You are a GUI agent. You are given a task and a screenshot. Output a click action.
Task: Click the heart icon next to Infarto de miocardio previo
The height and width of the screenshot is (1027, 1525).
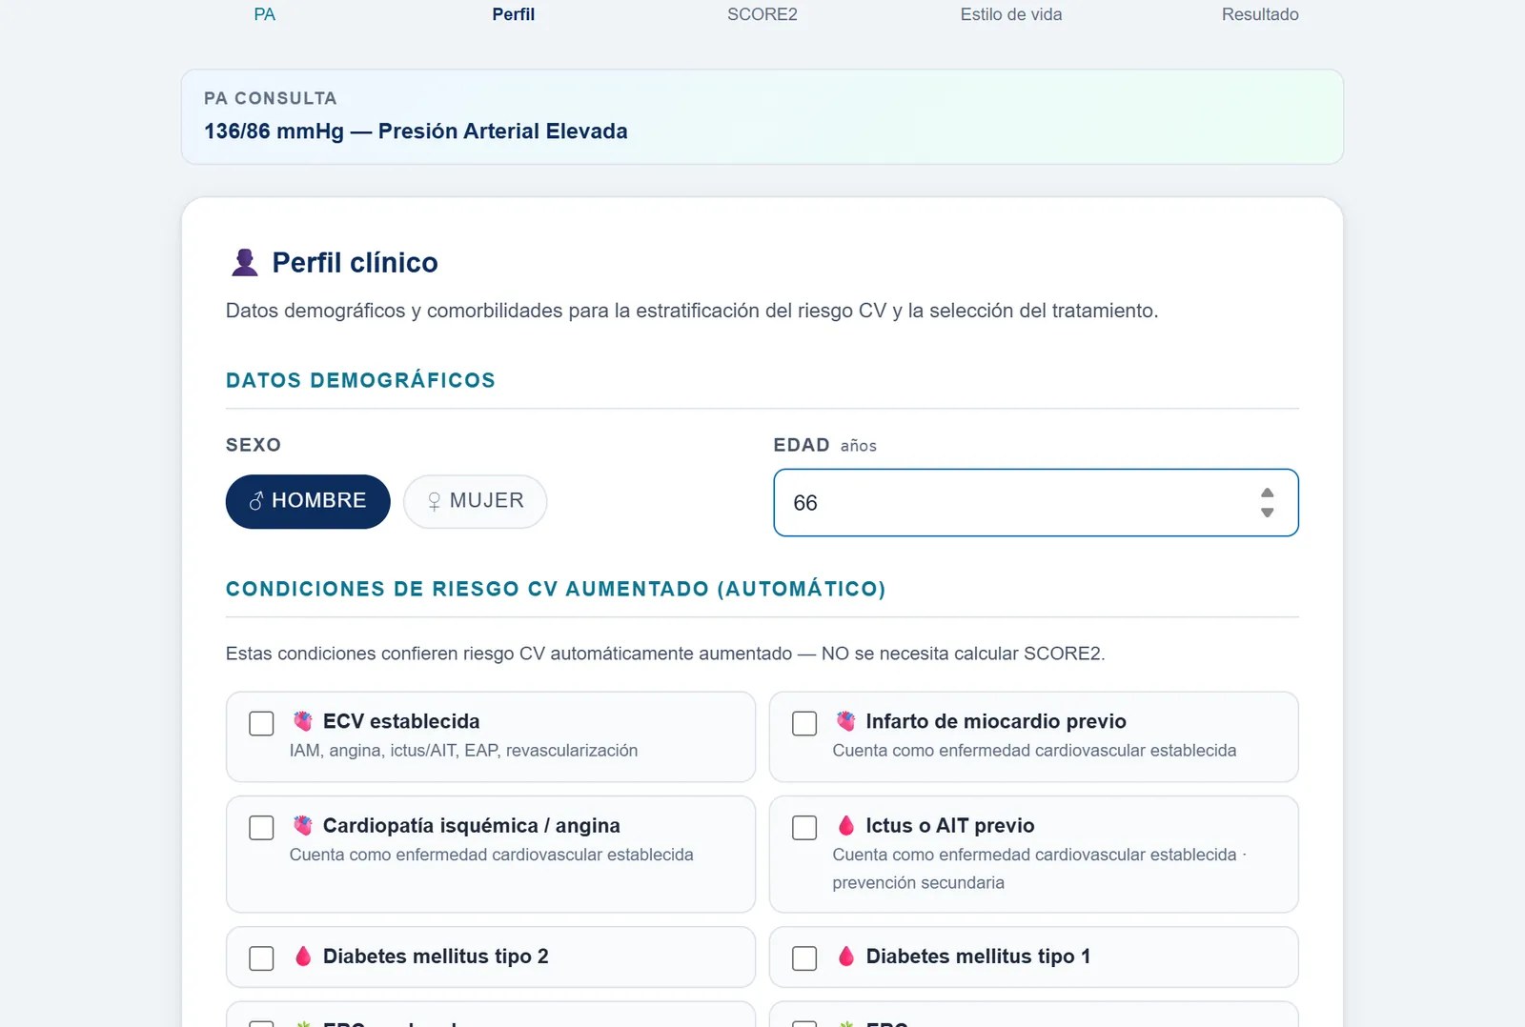pos(846,721)
